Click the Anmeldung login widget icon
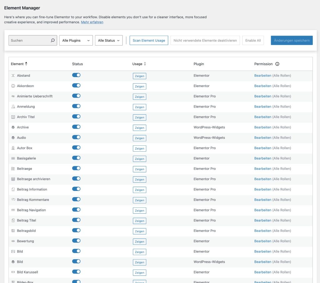 [13, 107]
